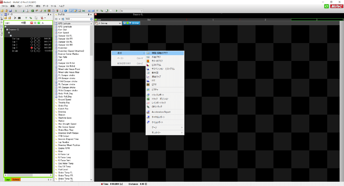Open the 追加 entry in the context menu

pos(128,53)
